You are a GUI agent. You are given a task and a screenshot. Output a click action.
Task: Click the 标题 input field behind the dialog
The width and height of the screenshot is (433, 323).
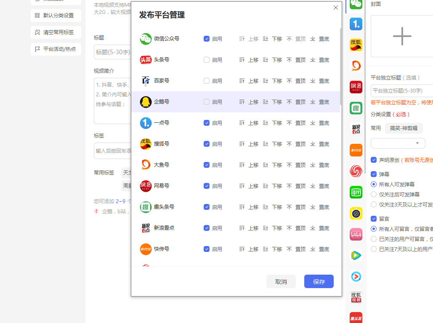(x=113, y=52)
